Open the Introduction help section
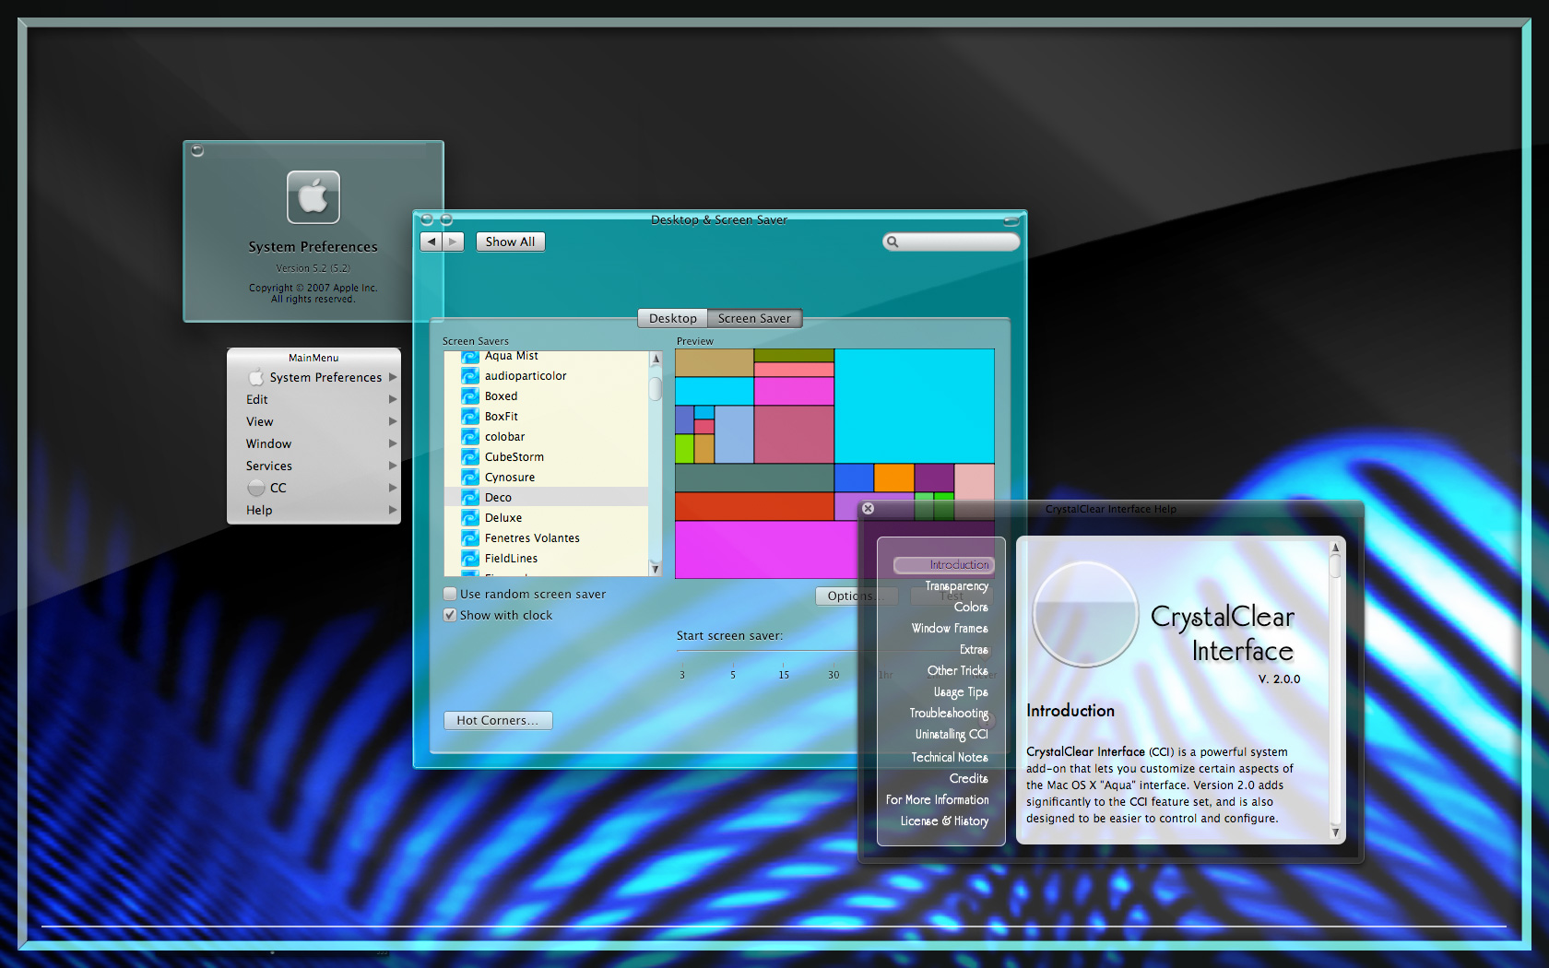 pyautogui.click(x=944, y=564)
